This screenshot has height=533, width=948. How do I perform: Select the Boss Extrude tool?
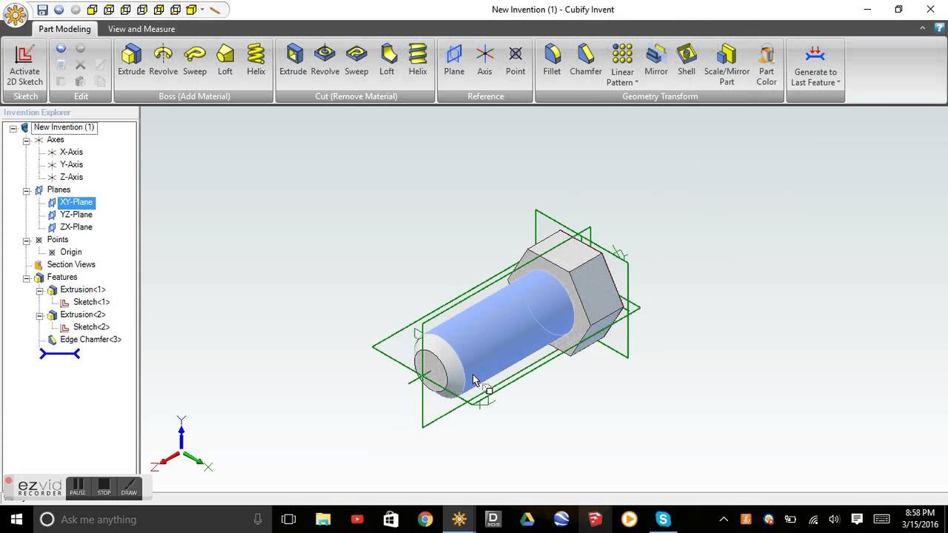tap(131, 61)
